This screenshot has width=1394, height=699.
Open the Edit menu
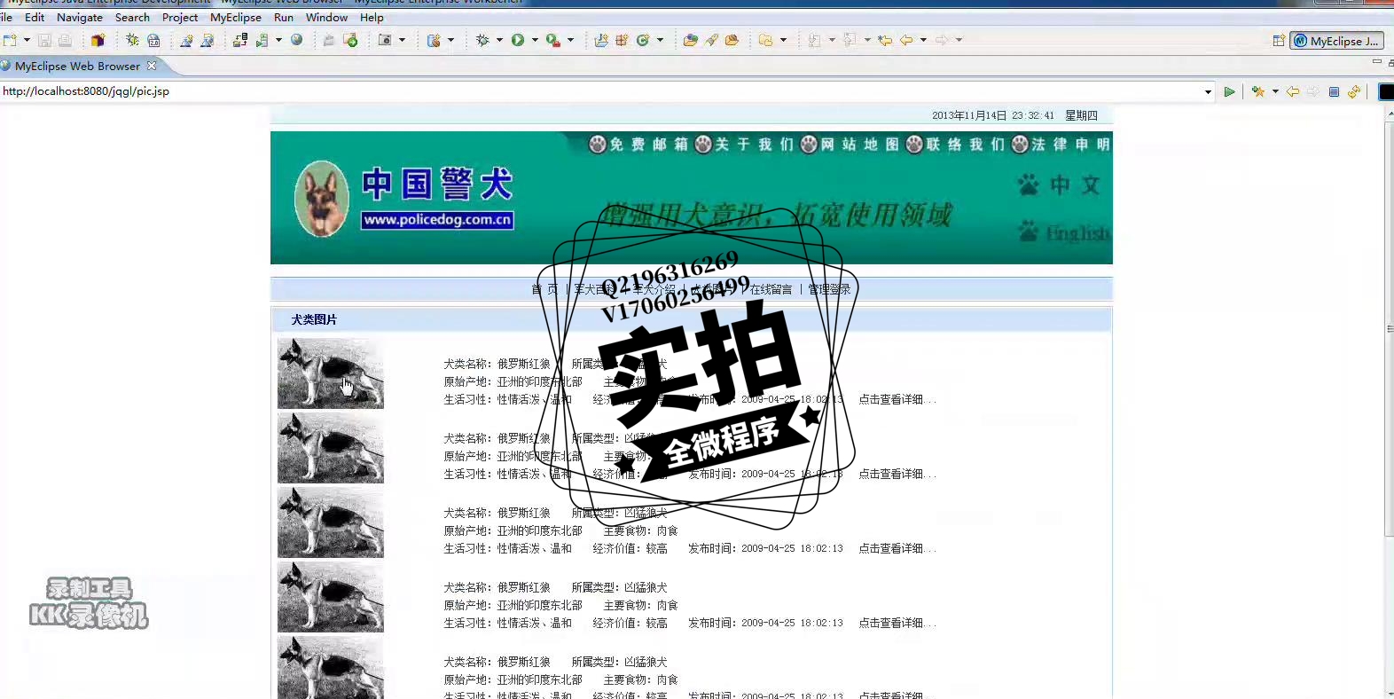pyautogui.click(x=35, y=17)
